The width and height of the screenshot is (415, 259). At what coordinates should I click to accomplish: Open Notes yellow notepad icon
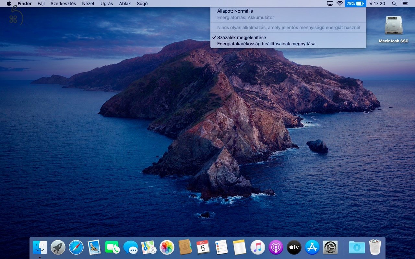[240, 247]
